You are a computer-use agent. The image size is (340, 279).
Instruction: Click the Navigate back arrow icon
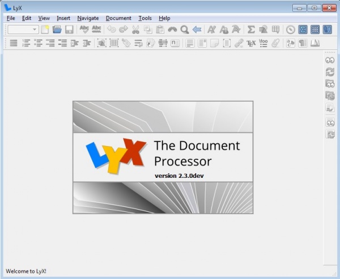pos(197,30)
